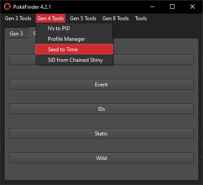
Task: Open the Wild generator button
Action: 101,158
